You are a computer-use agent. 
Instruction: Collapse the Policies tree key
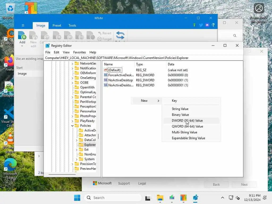click(x=73, y=126)
